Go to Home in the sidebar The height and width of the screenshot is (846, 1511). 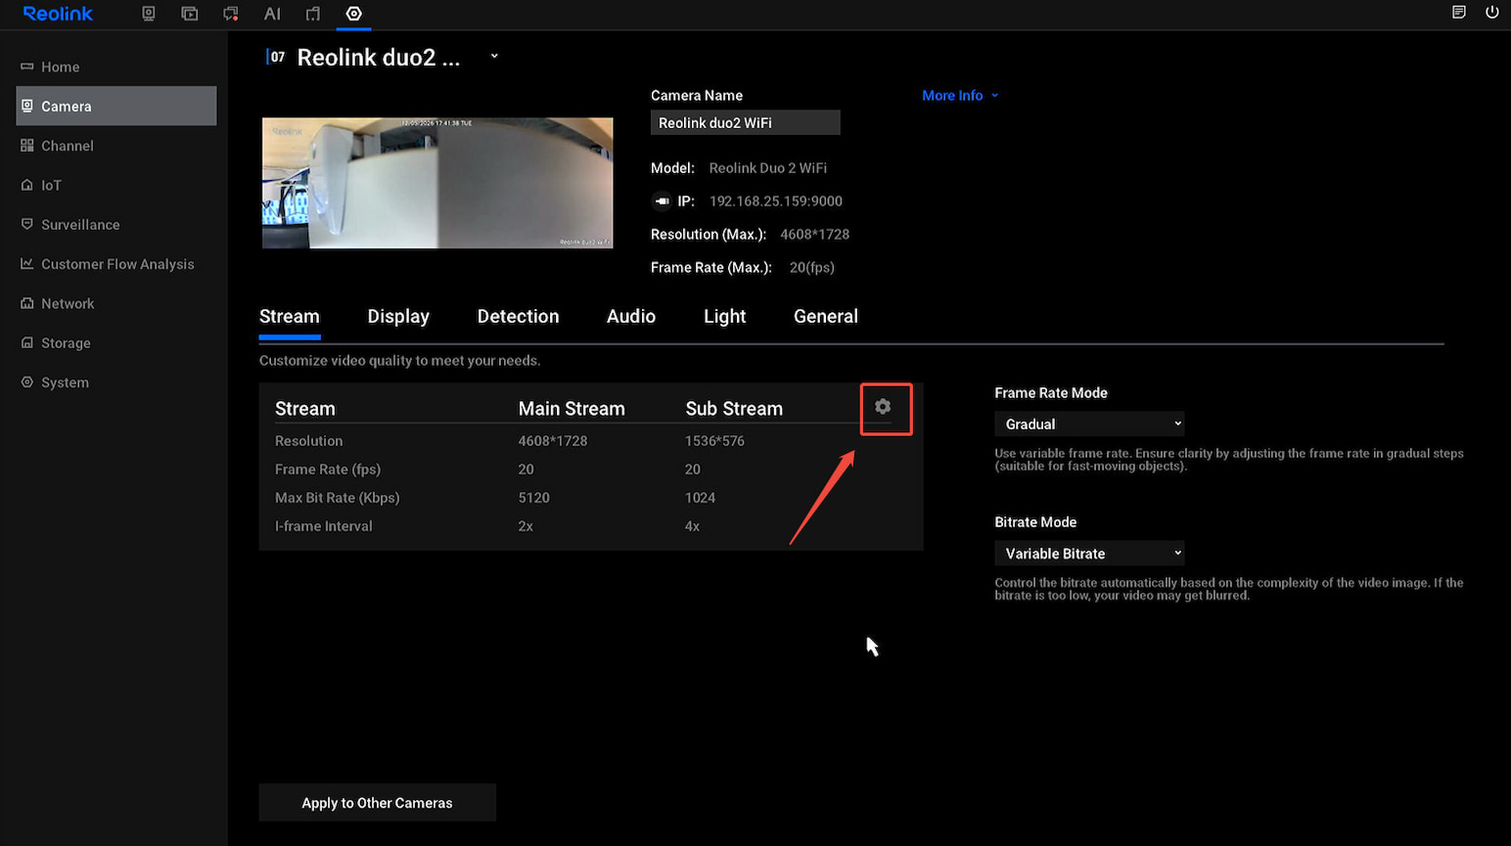pos(116,67)
